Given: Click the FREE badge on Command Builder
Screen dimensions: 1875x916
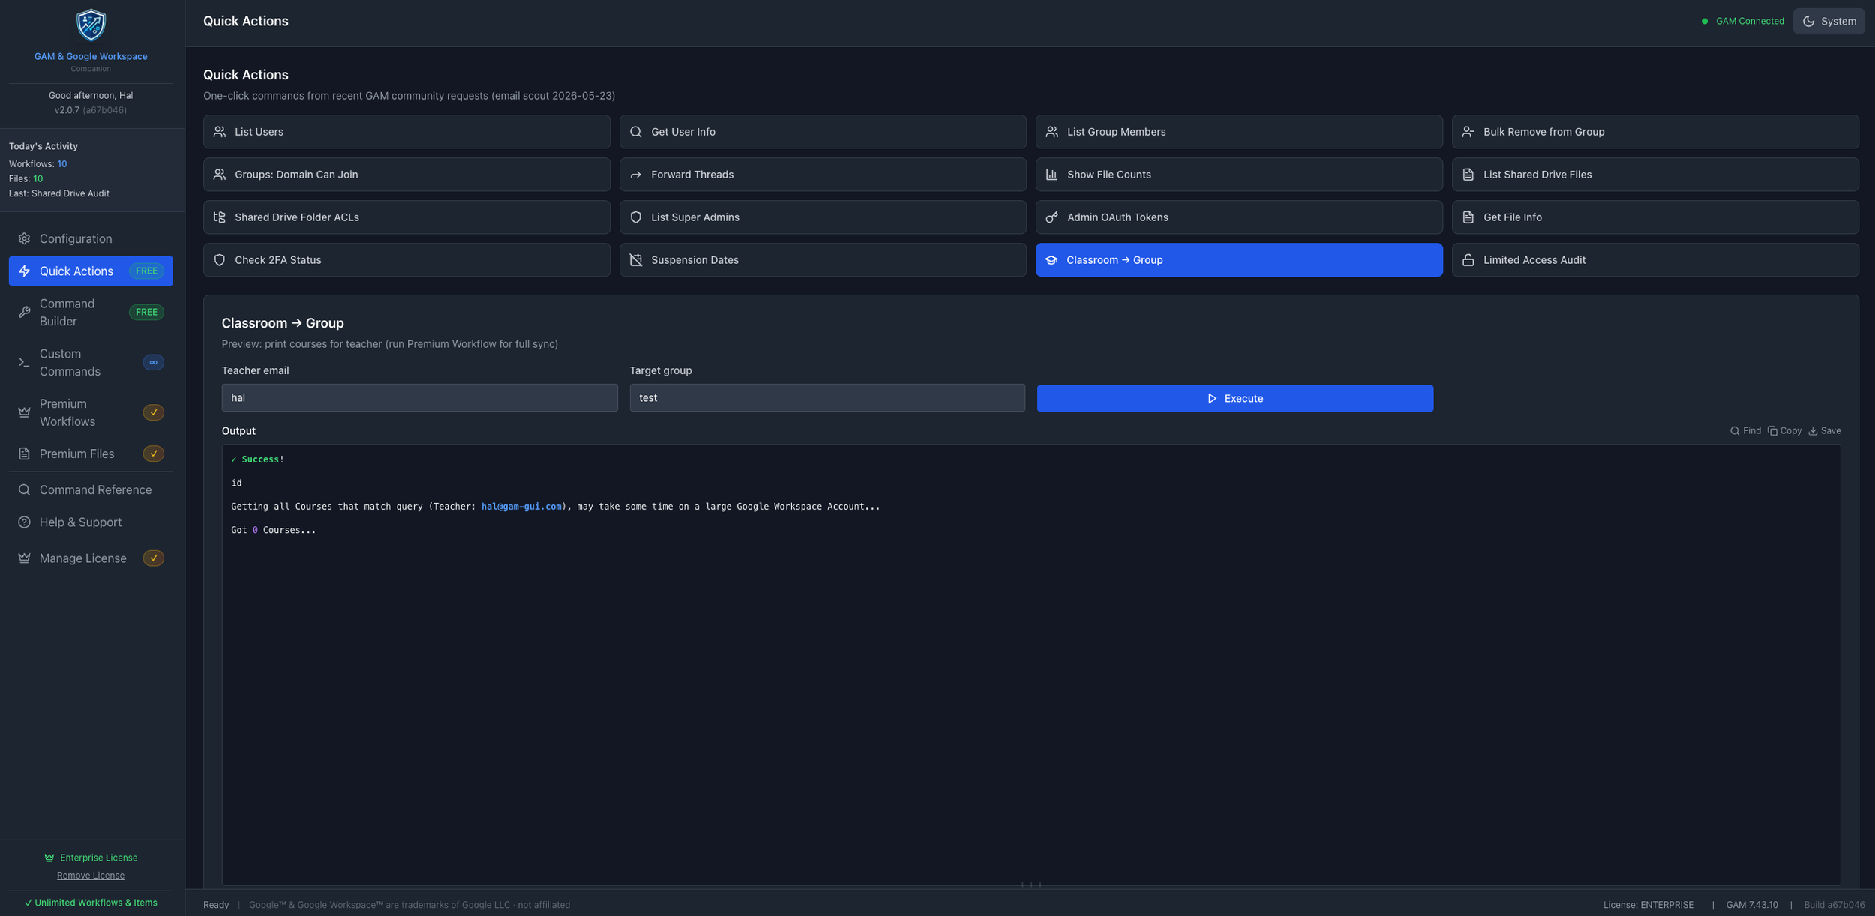Looking at the screenshot, I should click(x=146, y=312).
